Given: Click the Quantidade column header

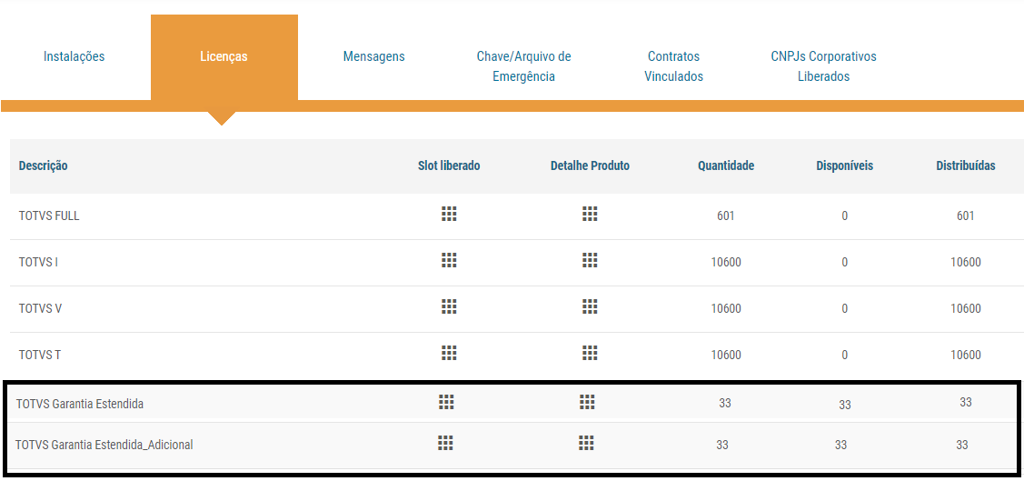Looking at the screenshot, I should click(725, 165).
